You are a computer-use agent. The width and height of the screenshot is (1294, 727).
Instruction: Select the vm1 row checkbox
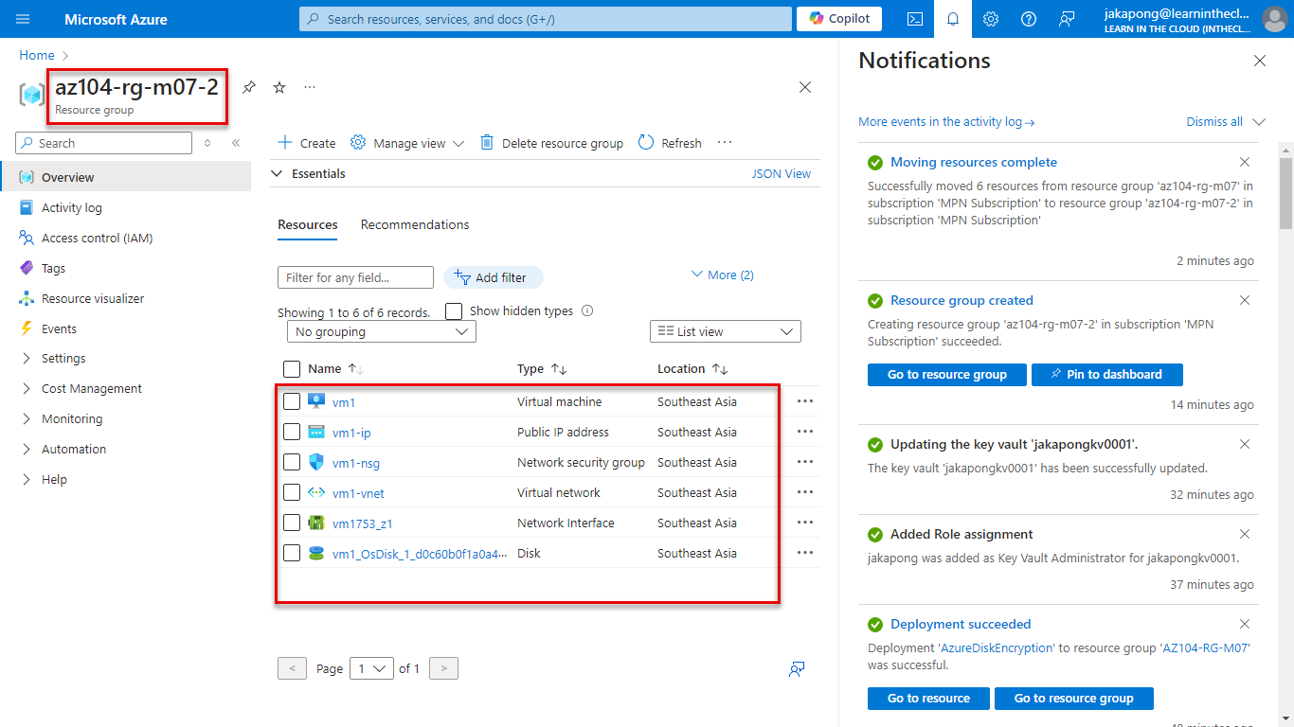(292, 401)
